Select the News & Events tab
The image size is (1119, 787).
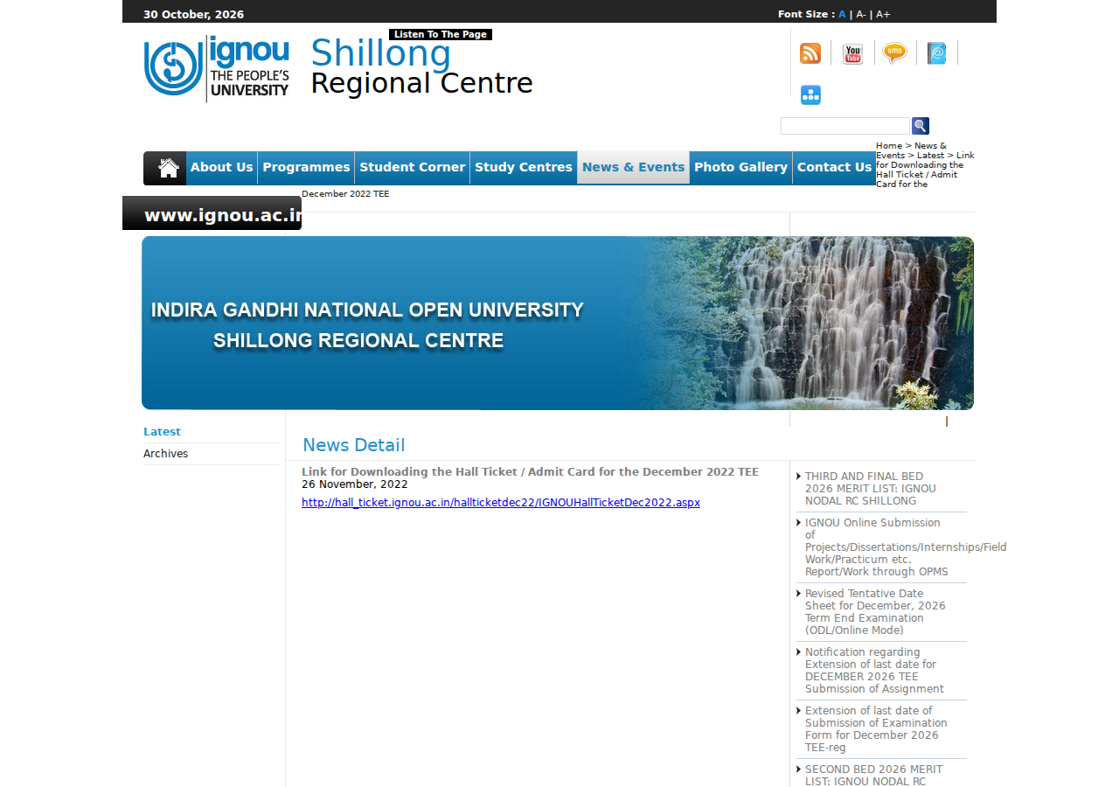634,167
